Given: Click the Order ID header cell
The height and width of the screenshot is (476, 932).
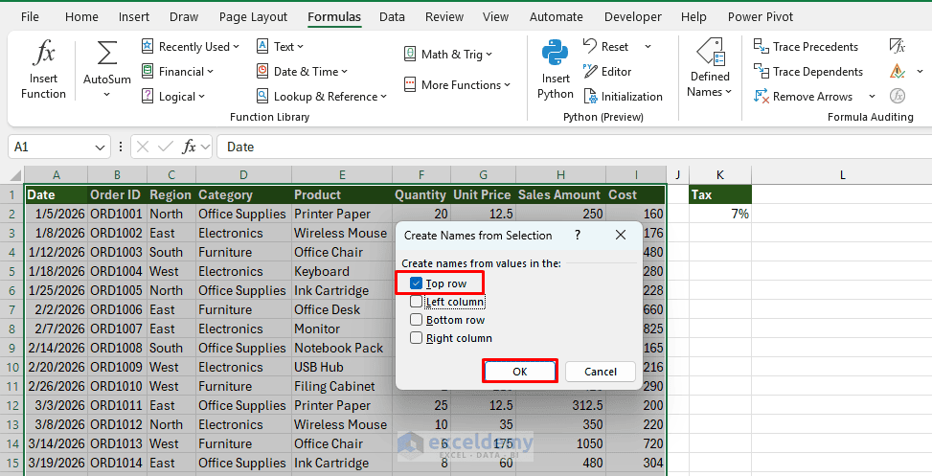Looking at the screenshot, I should (x=117, y=195).
